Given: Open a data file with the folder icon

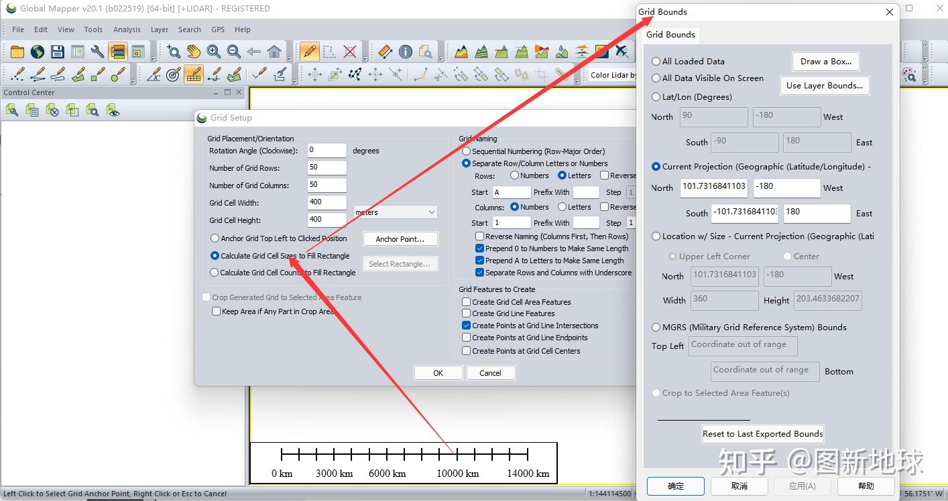Looking at the screenshot, I should (17, 52).
